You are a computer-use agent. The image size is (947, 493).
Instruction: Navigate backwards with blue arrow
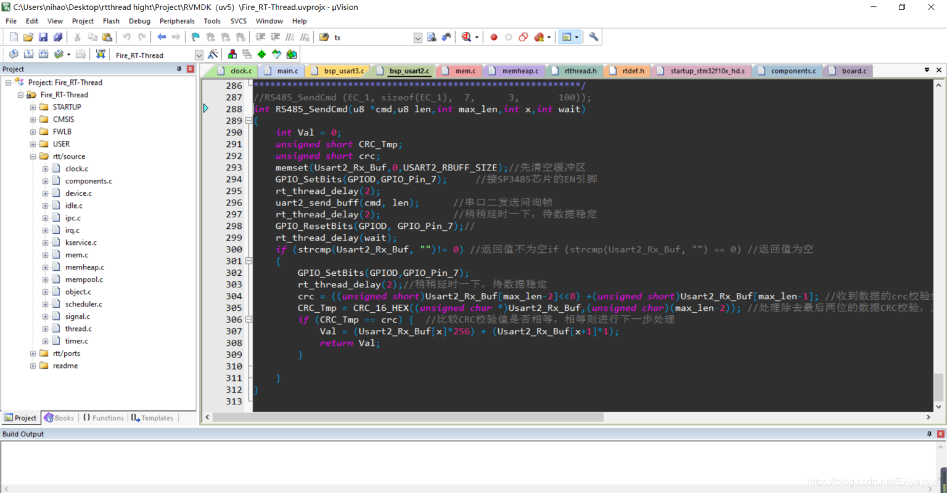click(x=162, y=37)
